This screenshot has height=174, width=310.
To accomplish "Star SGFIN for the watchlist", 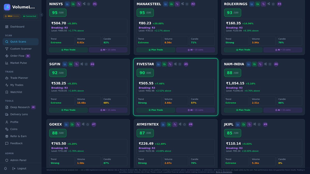I will coord(86,64).
